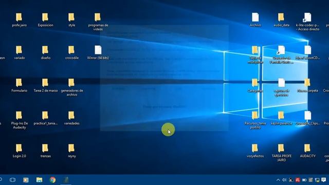Select 'Grabador de Pantalla Gratis' shortcut

[x=281, y=50]
